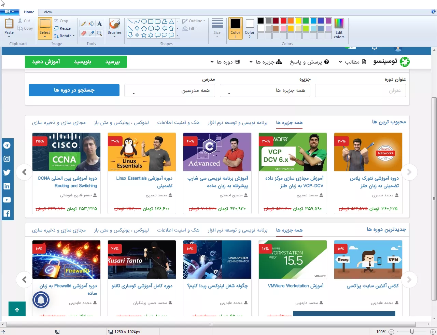Open the همه مدرسین combo box

tap(170, 90)
